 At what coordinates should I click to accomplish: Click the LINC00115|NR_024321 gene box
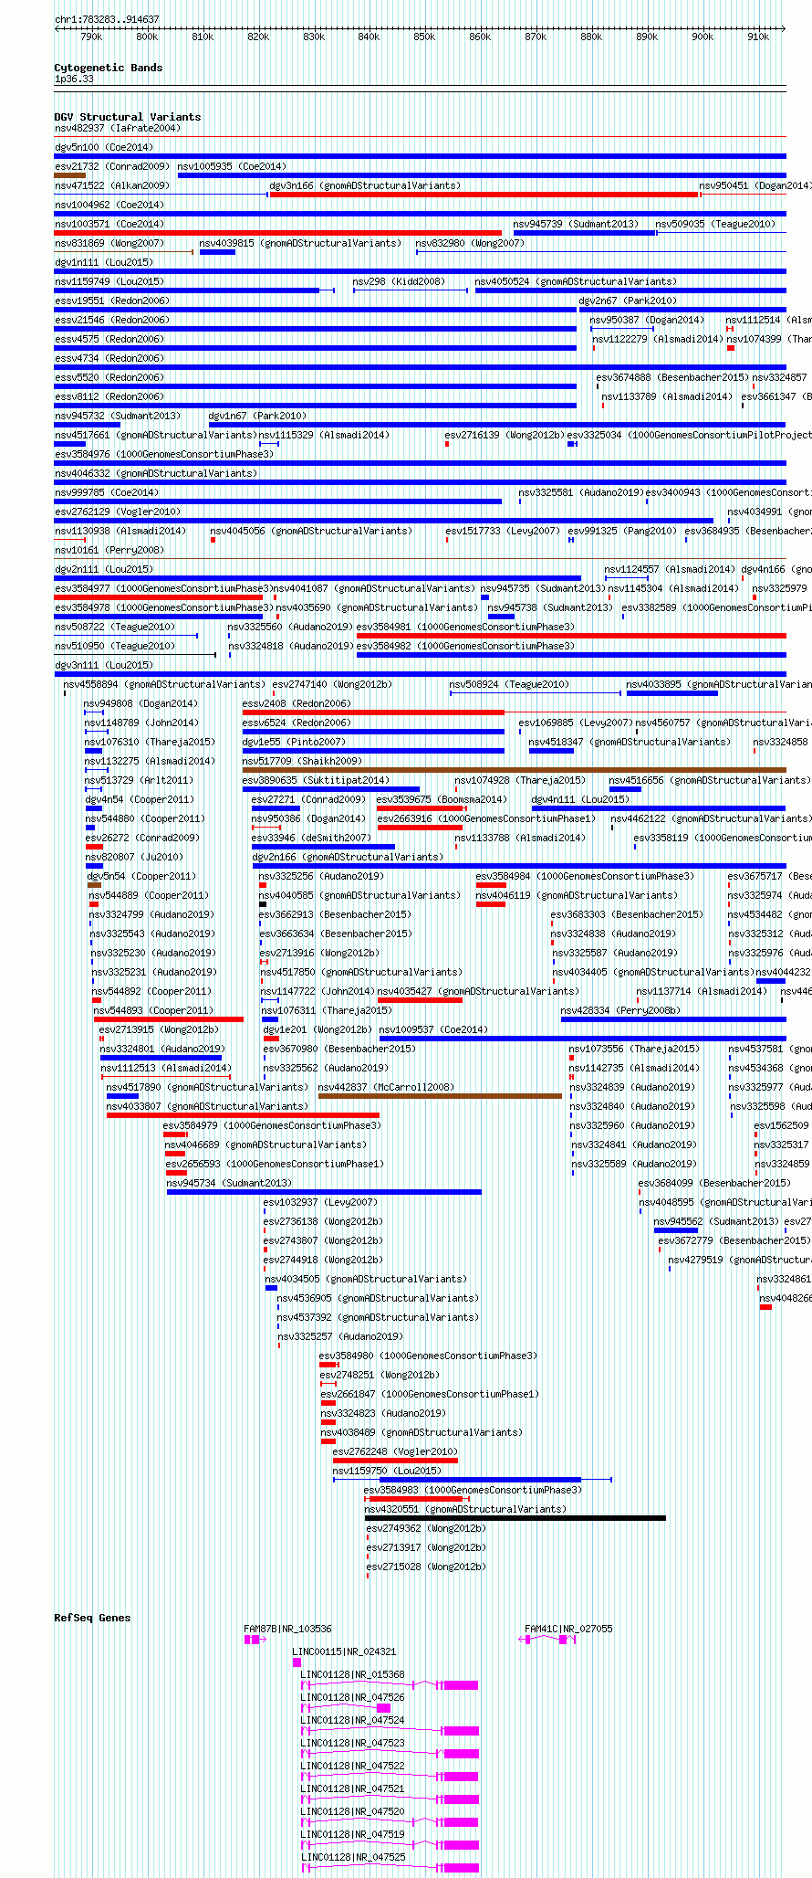(x=297, y=1662)
